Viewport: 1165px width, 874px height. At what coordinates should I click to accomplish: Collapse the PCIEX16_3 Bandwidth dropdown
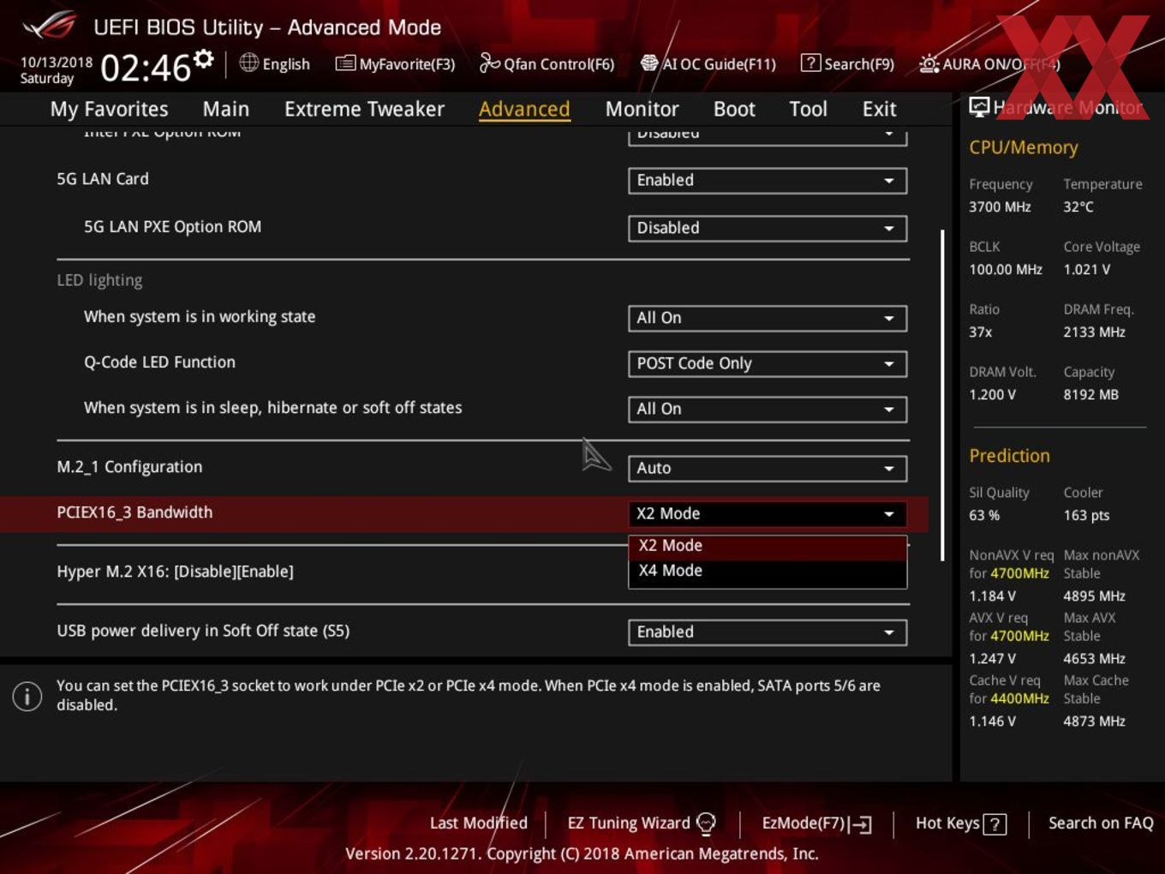coord(768,513)
